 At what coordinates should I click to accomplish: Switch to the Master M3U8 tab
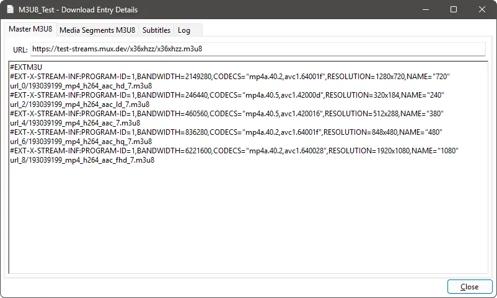click(x=30, y=29)
